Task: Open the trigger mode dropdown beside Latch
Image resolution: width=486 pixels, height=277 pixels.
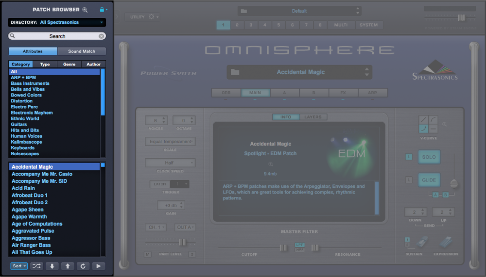Action: tap(180, 184)
